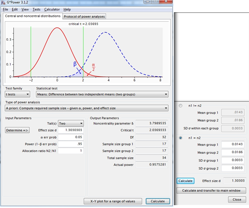Expand the Test family dropdown

pyautogui.click(x=18, y=94)
